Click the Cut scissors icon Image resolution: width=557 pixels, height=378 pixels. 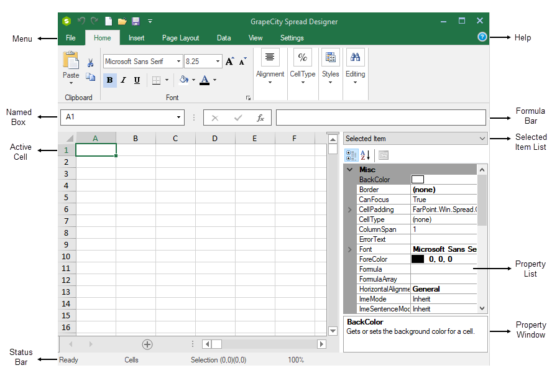[x=91, y=63]
